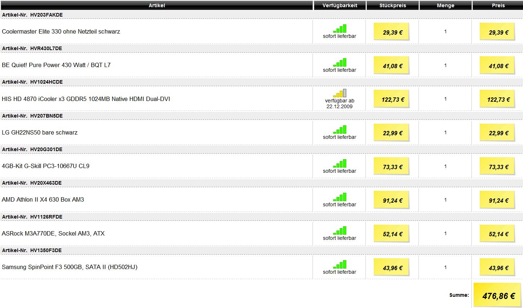Open BE Quiet! Pure Power 430 Watt item

coord(56,65)
